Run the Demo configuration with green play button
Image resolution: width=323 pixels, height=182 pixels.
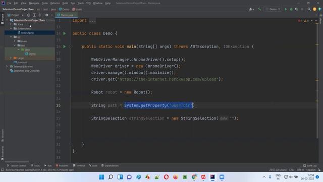(x=286, y=9)
